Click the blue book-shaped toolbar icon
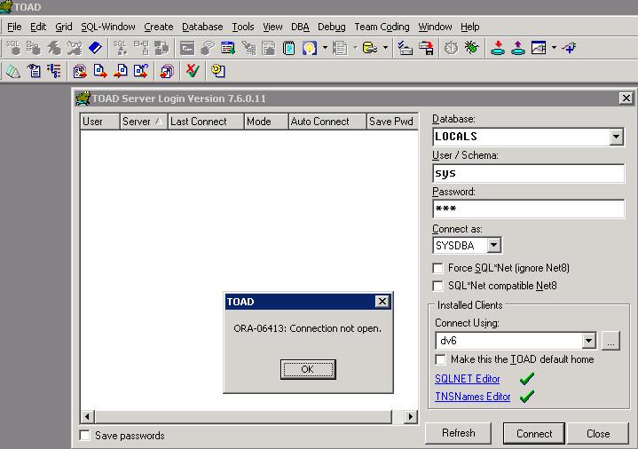638x449 pixels. (x=95, y=48)
